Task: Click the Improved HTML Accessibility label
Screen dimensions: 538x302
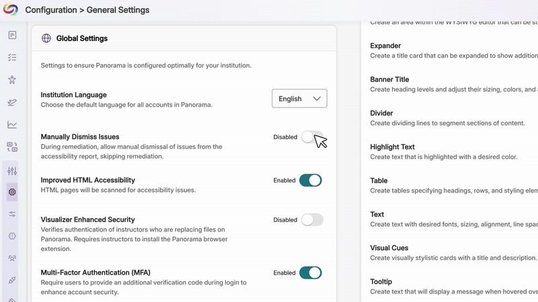Action: [x=88, y=180]
